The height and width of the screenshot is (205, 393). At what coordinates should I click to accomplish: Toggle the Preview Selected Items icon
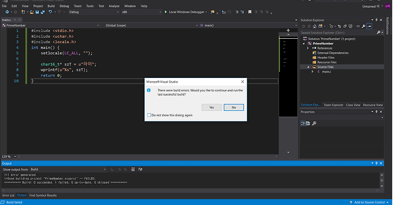pyautogui.click(x=369, y=26)
